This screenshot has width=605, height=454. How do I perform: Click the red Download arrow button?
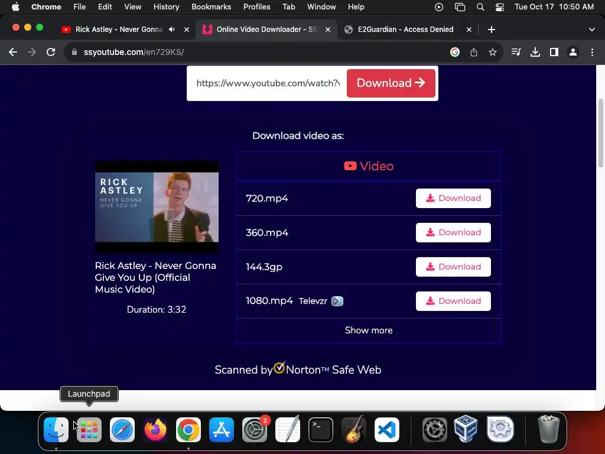(x=391, y=83)
